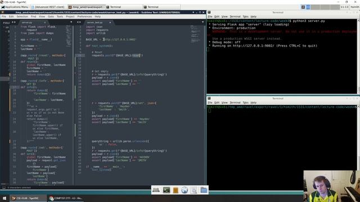Open left pane tab list dropdown arrow
Viewport: 360px width, 202px height.
tap(71, 22)
